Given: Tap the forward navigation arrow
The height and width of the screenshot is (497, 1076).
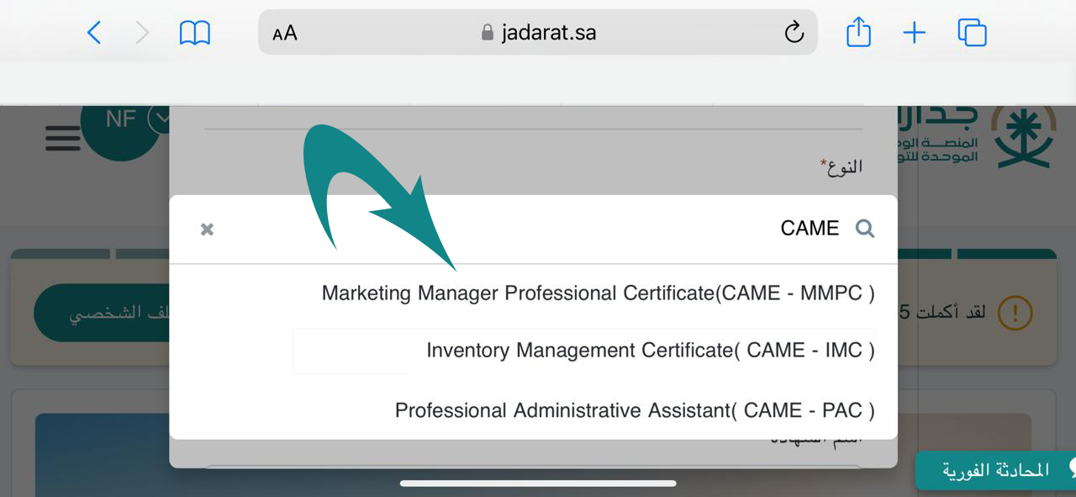Looking at the screenshot, I should tap(143, 32).
